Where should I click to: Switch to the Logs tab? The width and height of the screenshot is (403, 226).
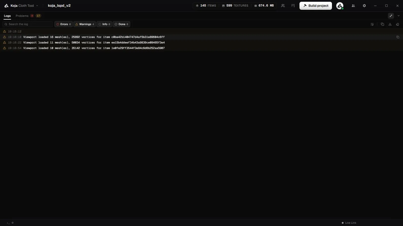point(7,16)
